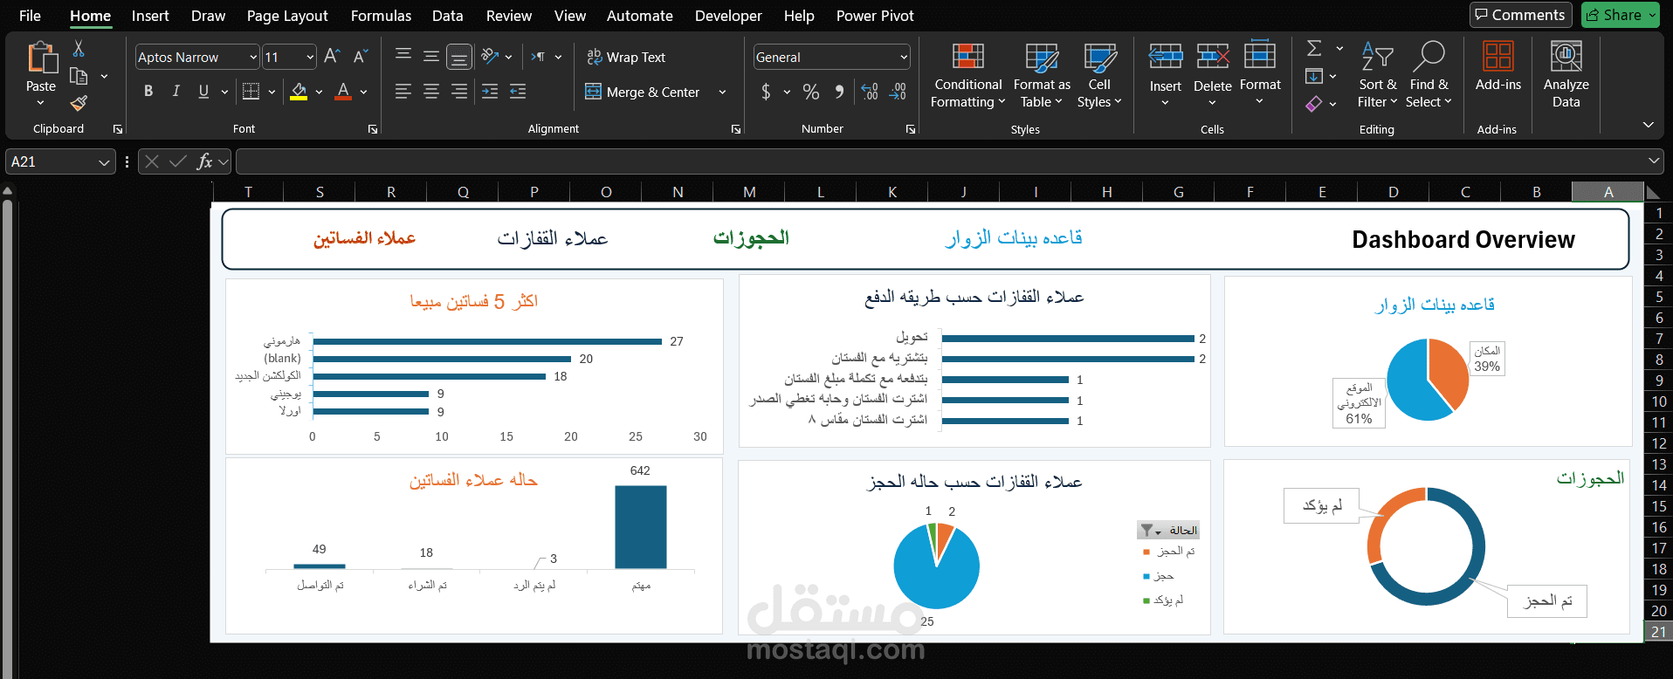Switch to the Formulas tab
Viewport: 1673px width, 679px height.
(381, 16)
